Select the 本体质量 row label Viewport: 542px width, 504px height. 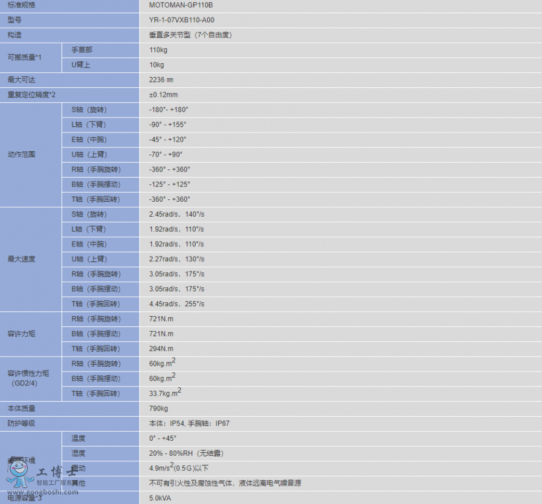coord(22,408)
